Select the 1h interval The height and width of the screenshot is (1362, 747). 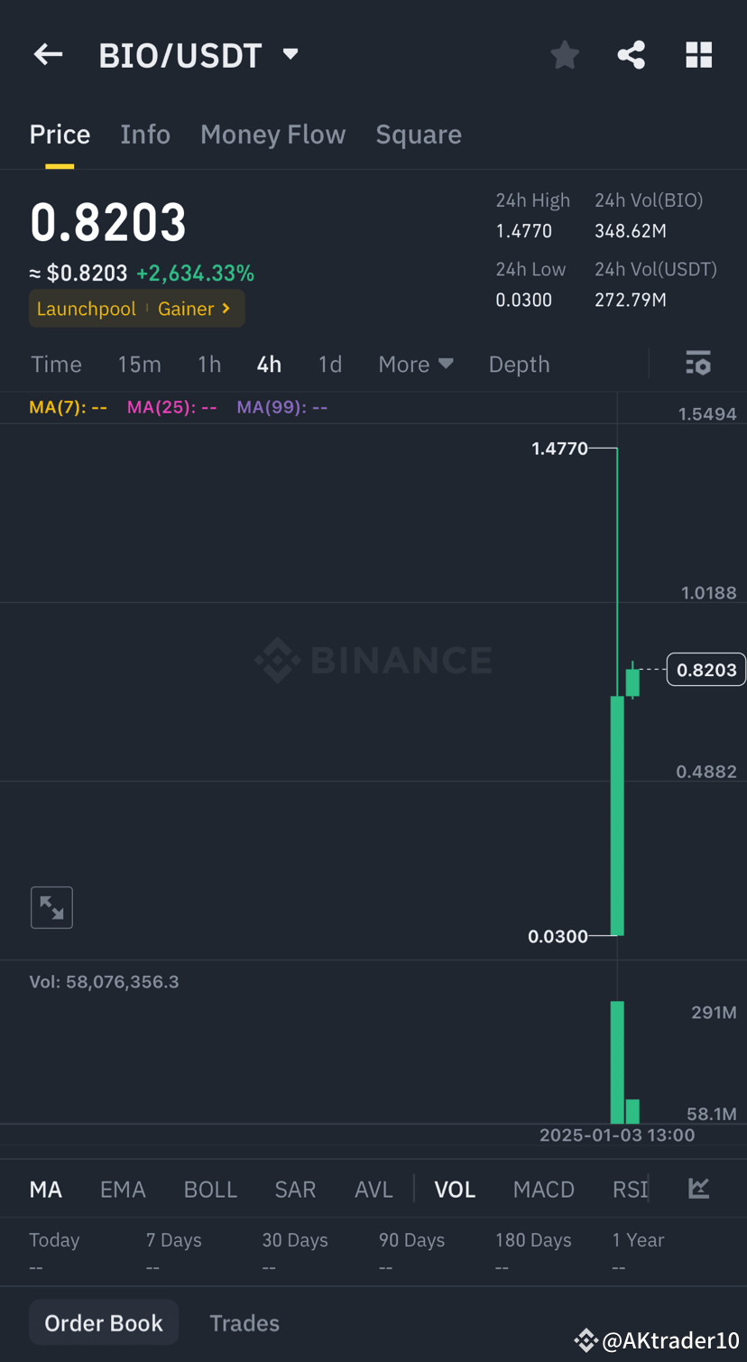(x=209, y=364)
